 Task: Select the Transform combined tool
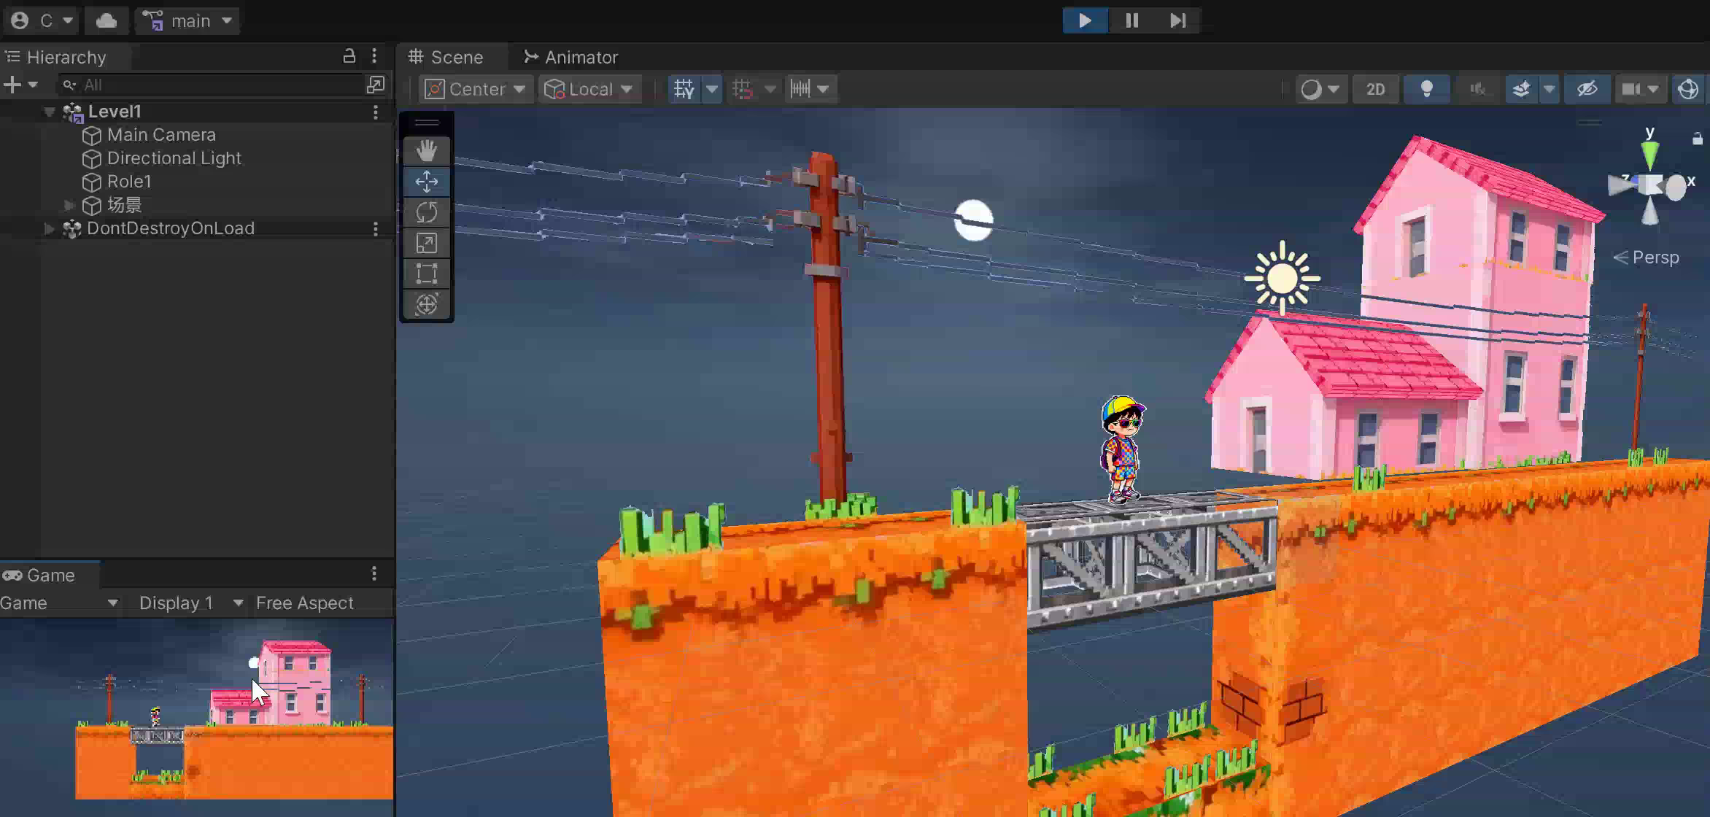[x=427, y=304]
